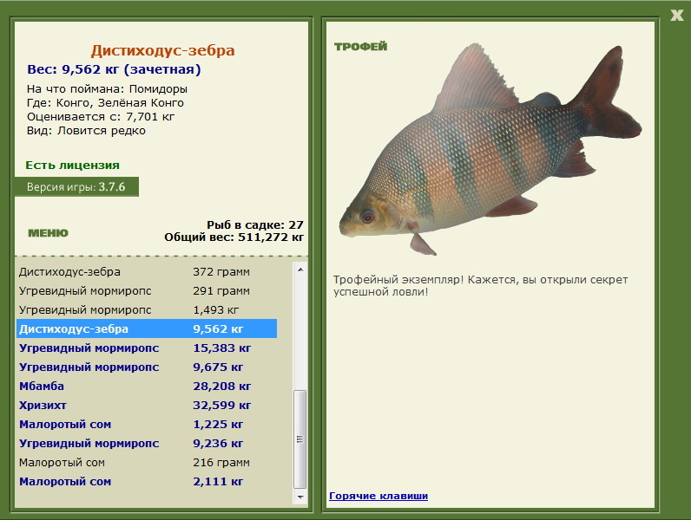This screenshot has height=520, width=691.
Task: Click the Вес: 9,562 кг (зачетная) text
Action: (x=114, y=69)
